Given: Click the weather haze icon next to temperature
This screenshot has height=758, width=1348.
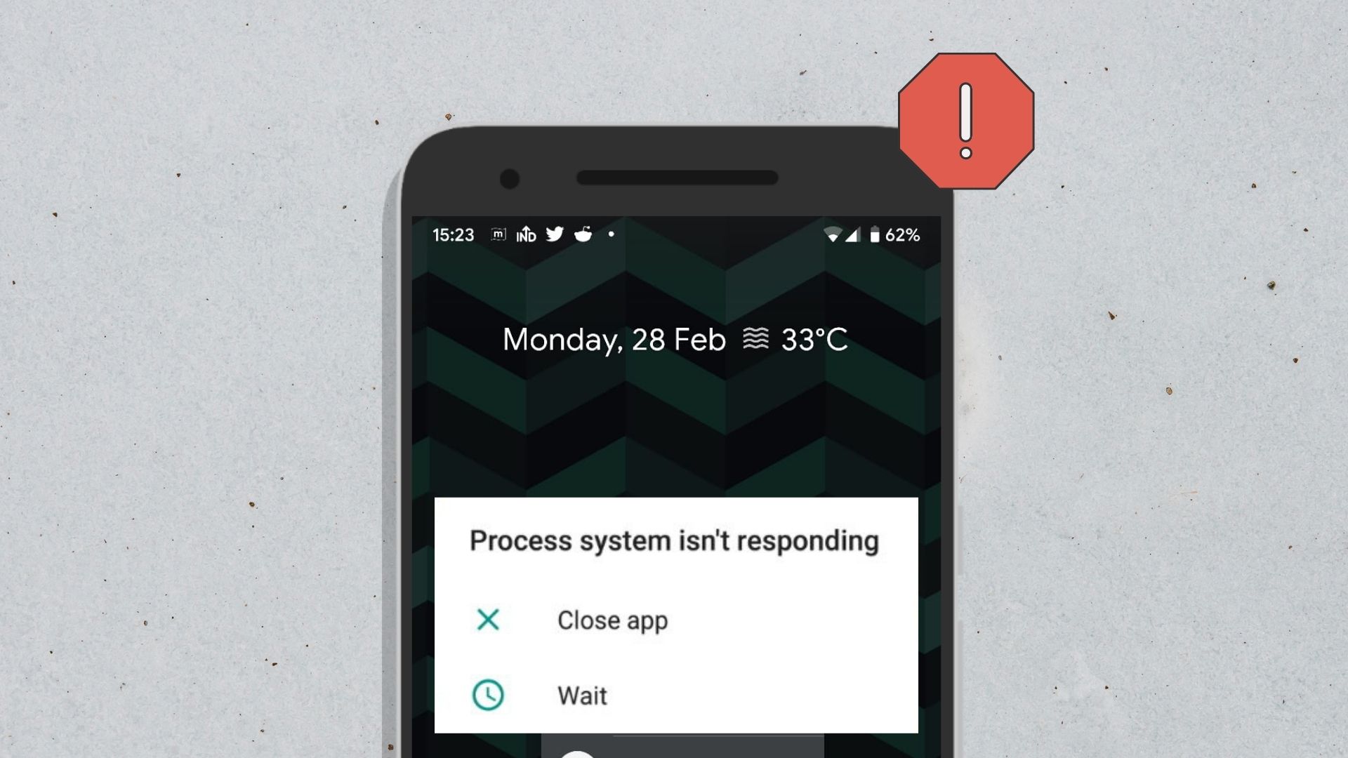Looking at the screenshot, I should (755, 338).
